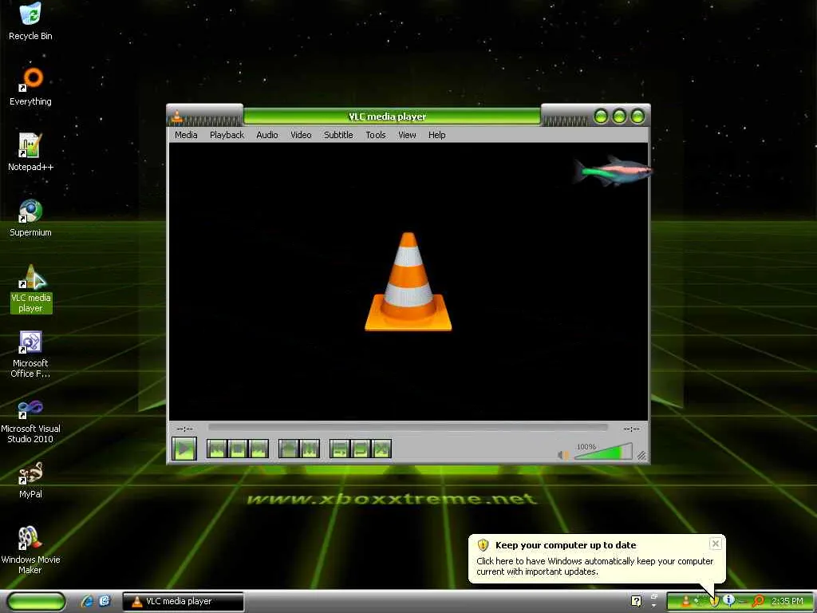The image size is (817, 613).
Task: Expand taskbar toolbar dropdown arrow
Action: click(x=654, y=607)
